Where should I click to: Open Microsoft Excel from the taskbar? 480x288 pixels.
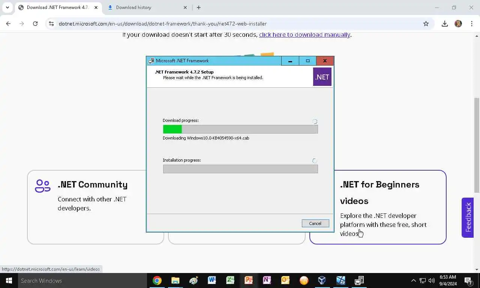tap(230, 280)
